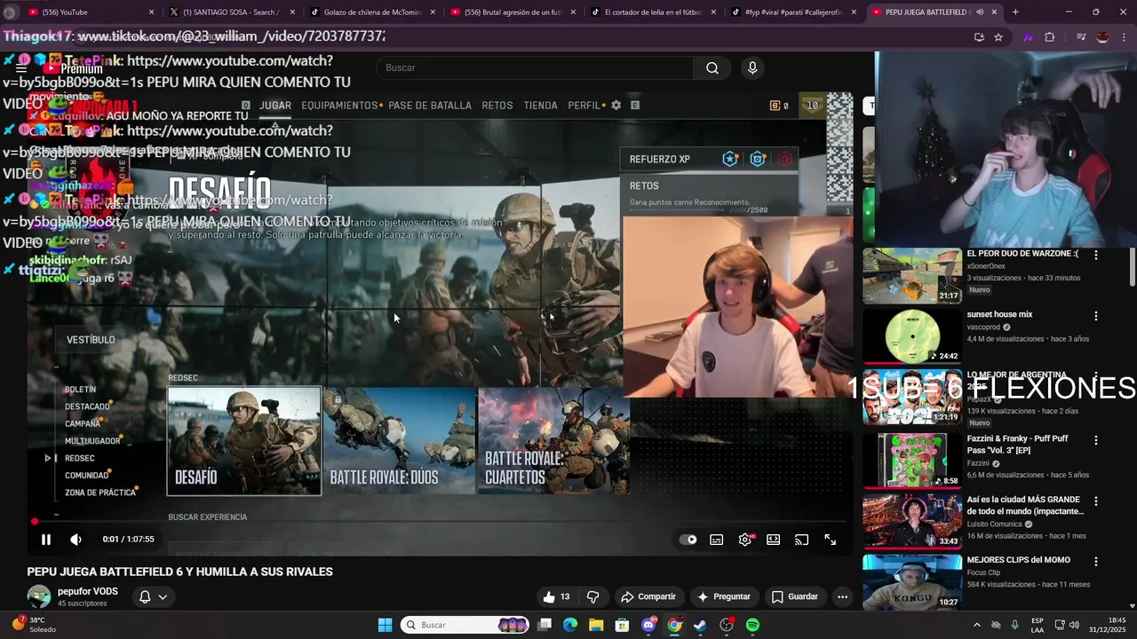
Task: Toggle subtitles in the video player
Action: click(x=716, y=540)
